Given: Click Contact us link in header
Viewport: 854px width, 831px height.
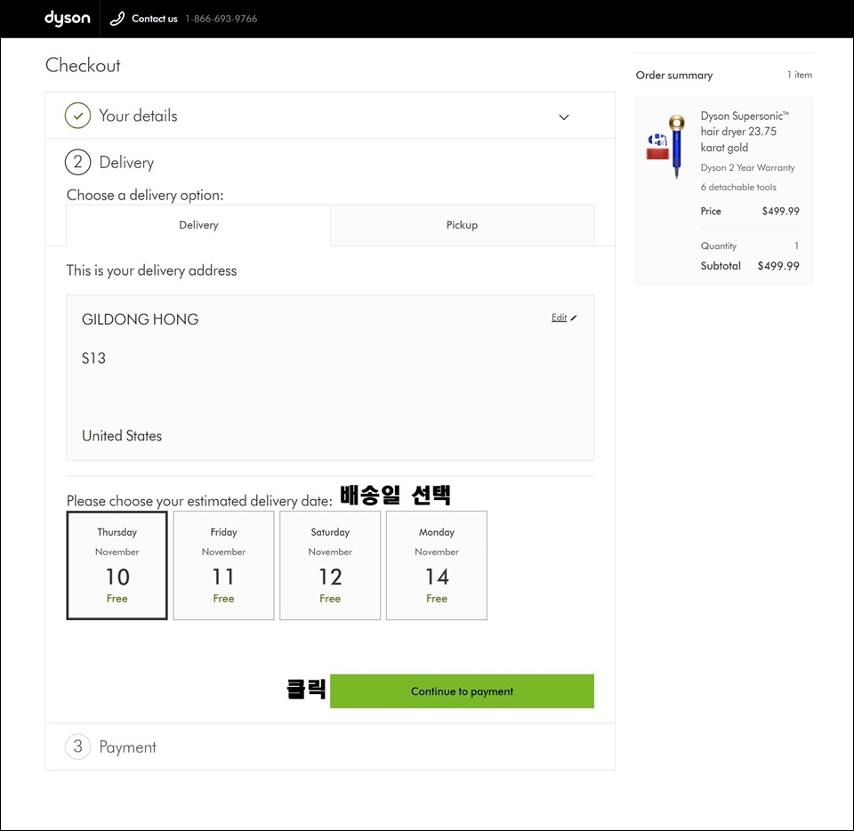Looking at the screenshot, I should (x=155, y=19).
